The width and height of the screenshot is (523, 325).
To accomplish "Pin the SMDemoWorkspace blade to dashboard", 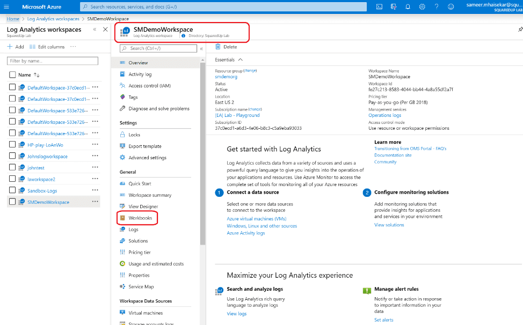I will tap(520, 29).
